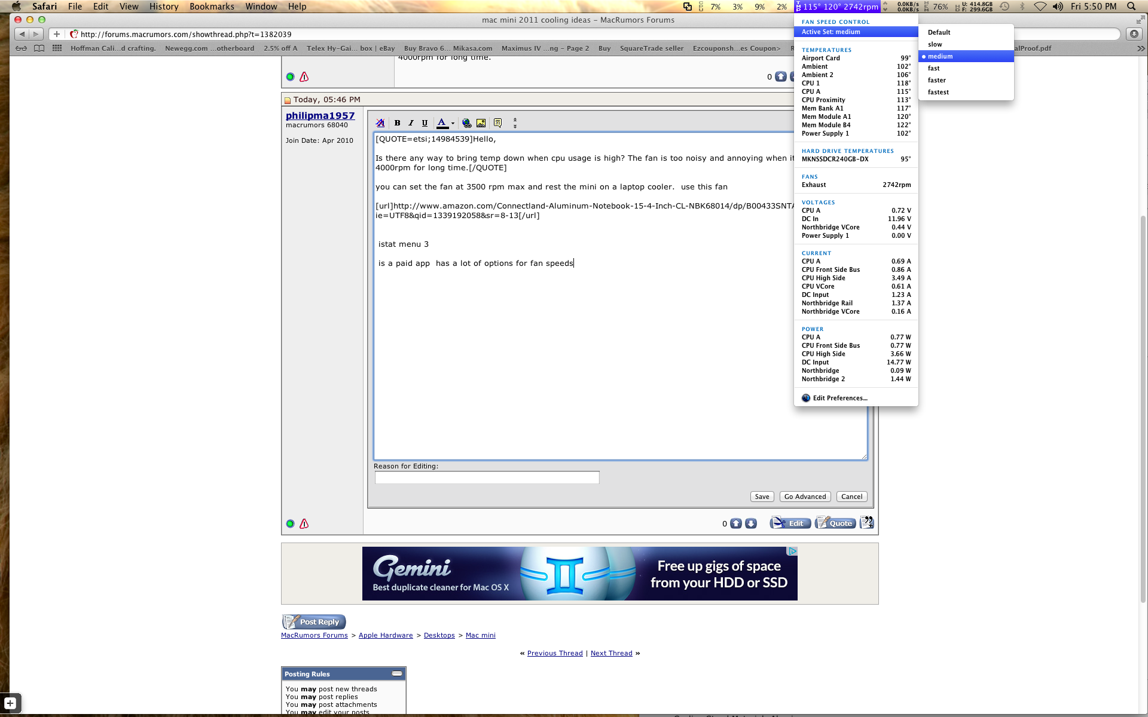
Task: Go to the Next Thread link
Action: (x=611, y=653)
